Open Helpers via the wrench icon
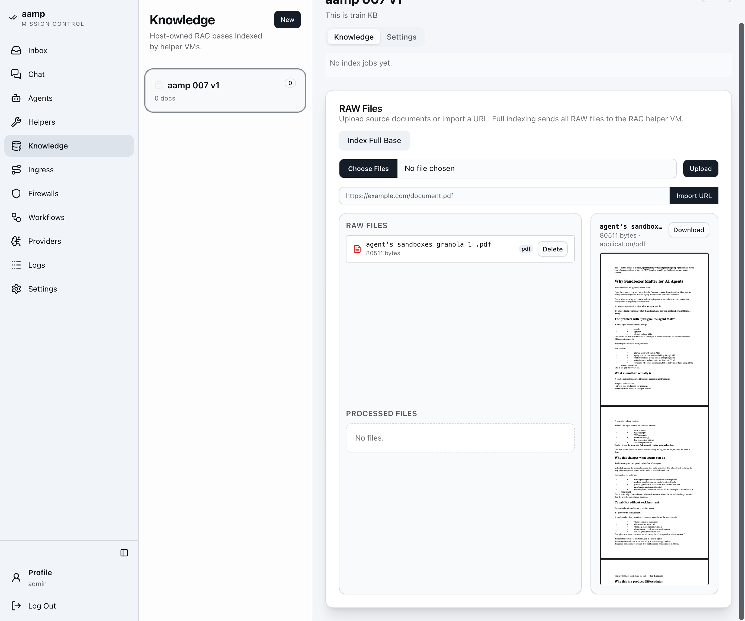745x621 pixels. click(x=16, y=122)
